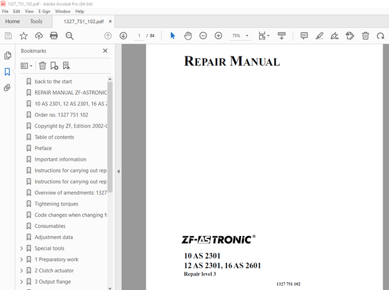Click the cloud upload icon
The height and width of the screenshot is (290, 389).
[39, 36]
